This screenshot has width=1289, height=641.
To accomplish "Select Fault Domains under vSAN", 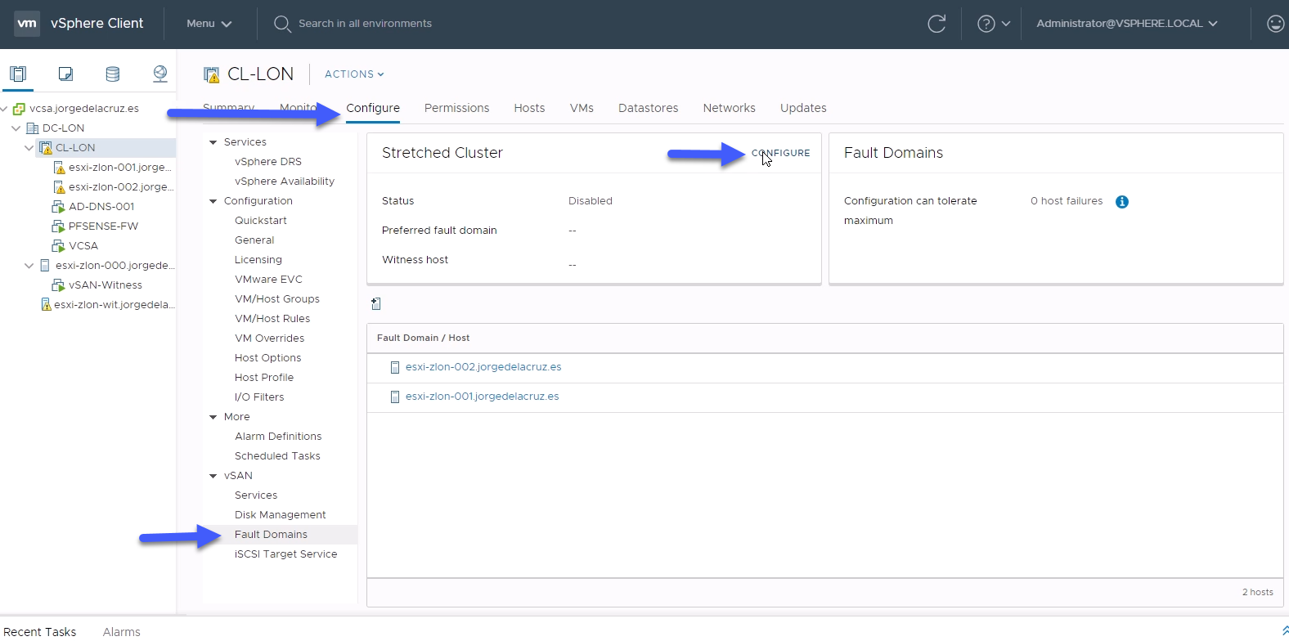I will pyautogui.click(x=271, y=535).
